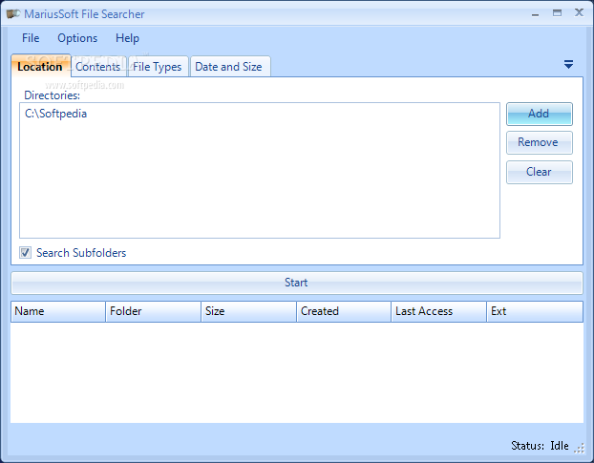The image size is (594, 463).
Task: Switch to the File Types tab
Action: click(158, 67)
